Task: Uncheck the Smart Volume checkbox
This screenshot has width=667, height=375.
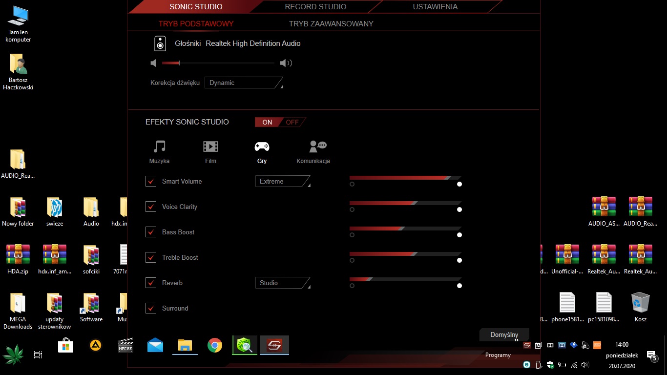Action: click(x=151, y=181)
